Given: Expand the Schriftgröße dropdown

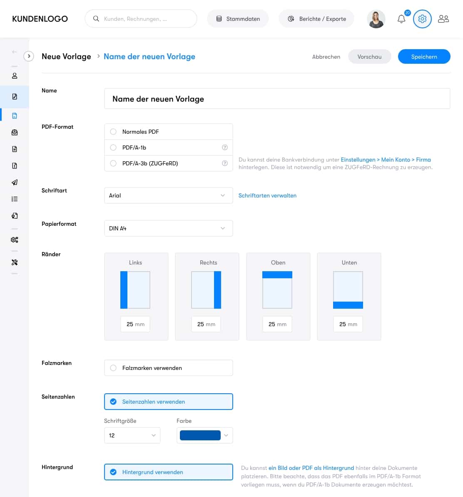Looking at the screenshot, I should (x=132, y=435).
